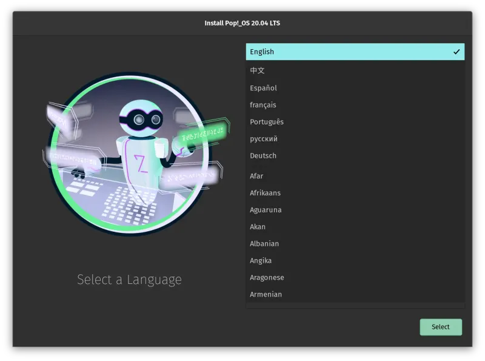Image resolution: width=485 pixels, height=361 pixels.
Task: Choose Português from the list
Action: pyautogui.click(x=355, y=122)
